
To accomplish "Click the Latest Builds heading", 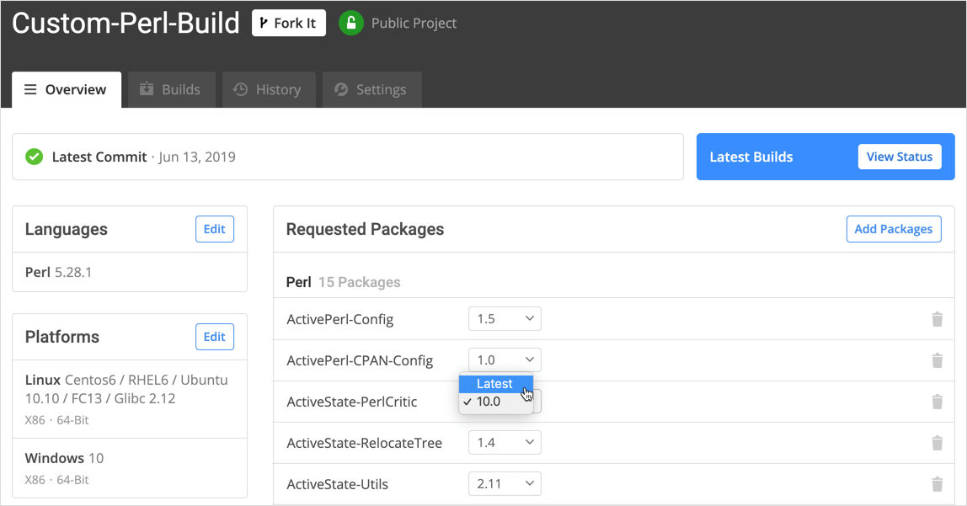I will tap(751, 157).
